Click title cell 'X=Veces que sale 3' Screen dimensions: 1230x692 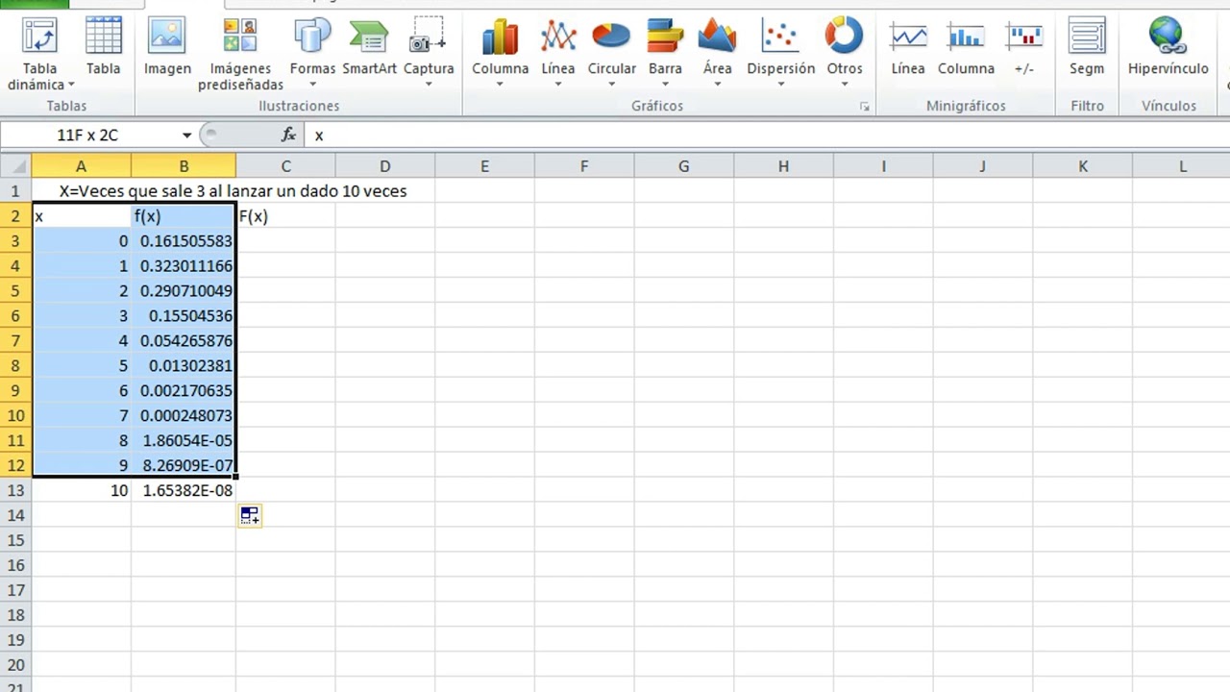pos(233,191)
